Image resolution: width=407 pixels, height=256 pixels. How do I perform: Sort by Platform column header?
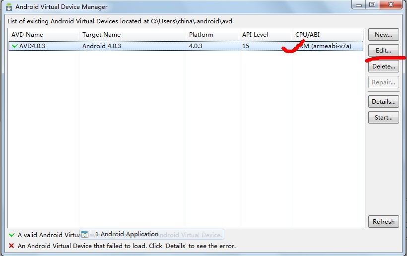[212, 35]
